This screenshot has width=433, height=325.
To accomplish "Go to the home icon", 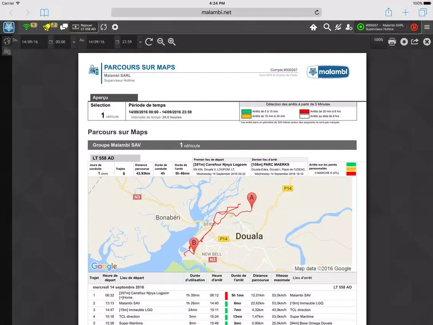I will coord(313,27).
